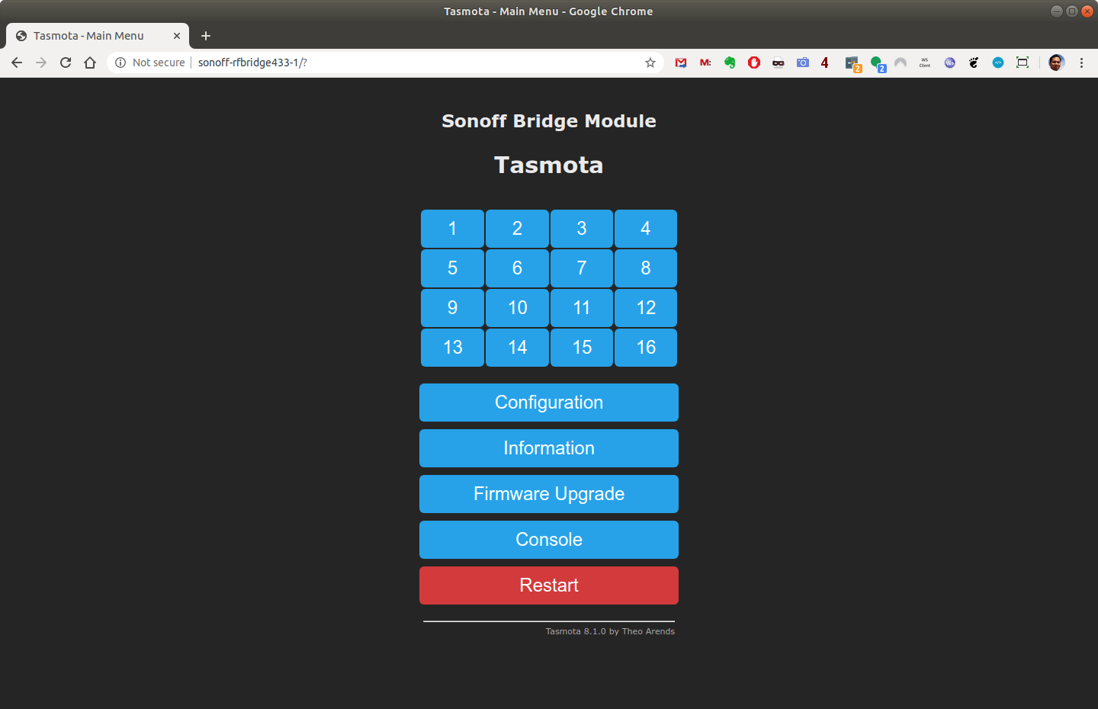Send RF key 3
1098x709 pixels.
point(582,229)
